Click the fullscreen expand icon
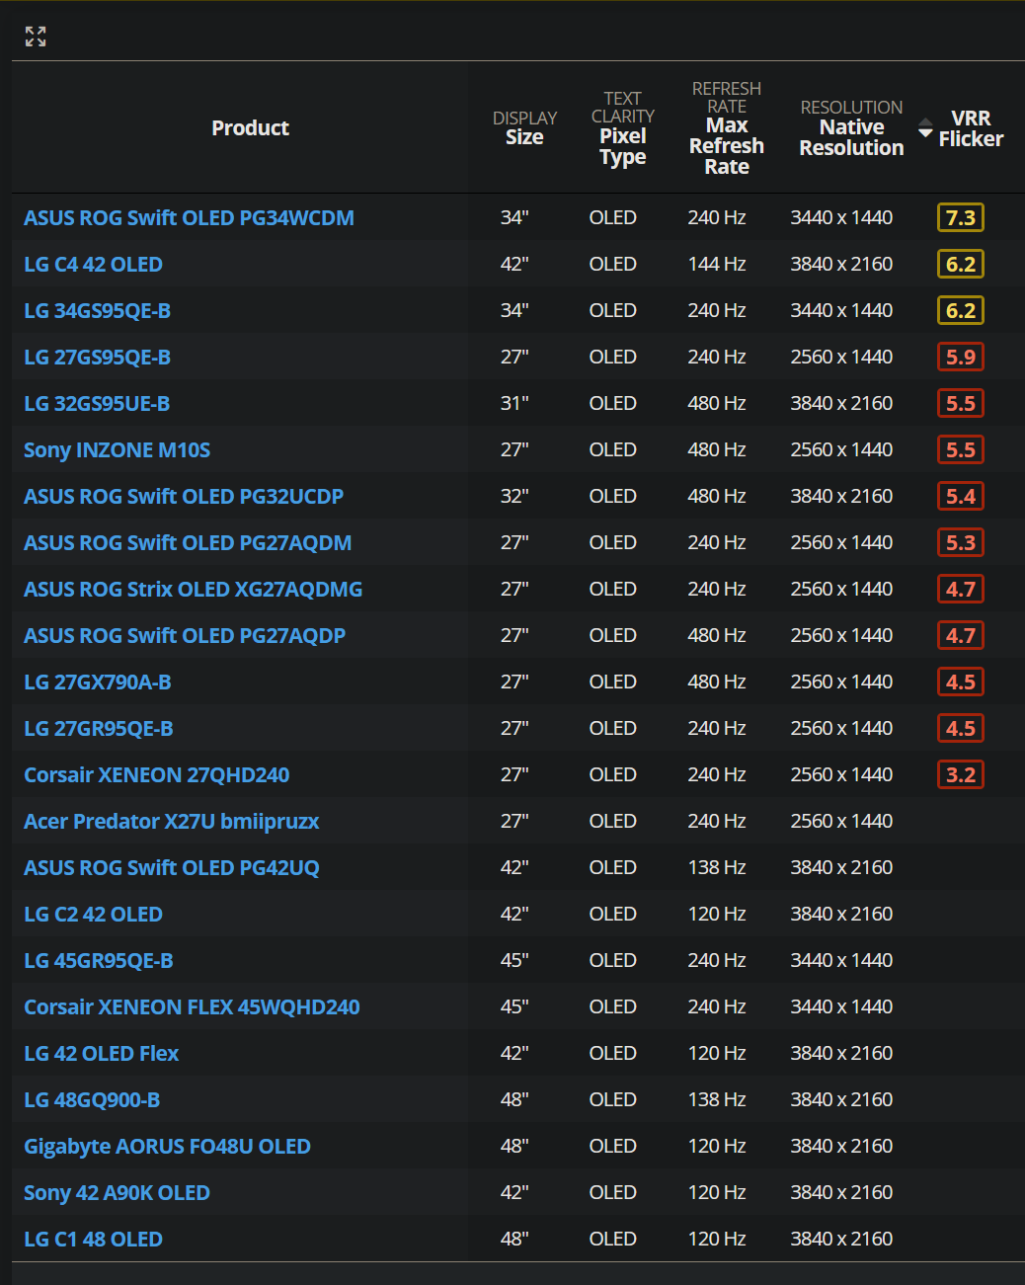This screenshot has width=1025, height=1285. tap(36, 37)
